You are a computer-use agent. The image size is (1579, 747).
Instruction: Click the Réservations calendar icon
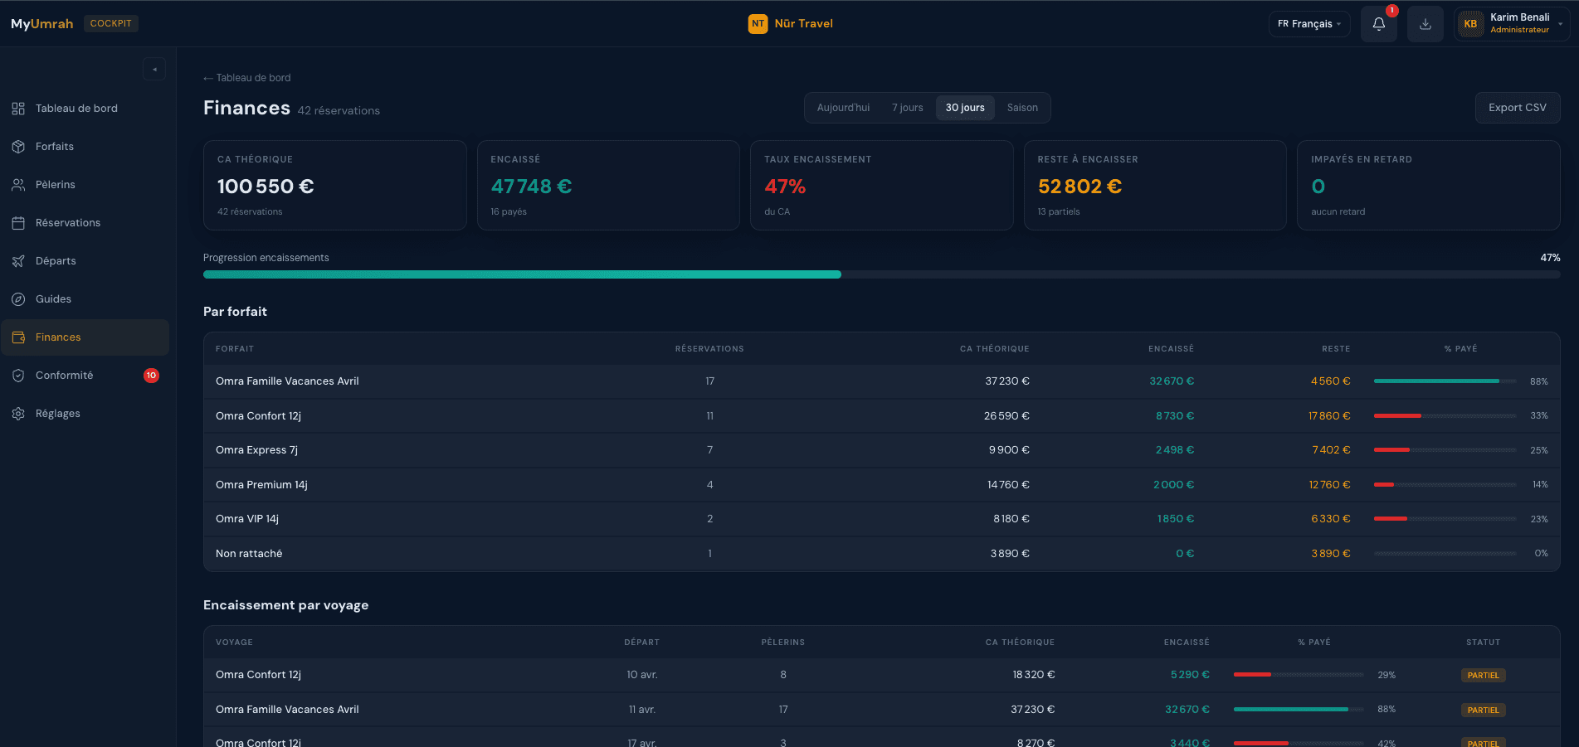[18, 223]
